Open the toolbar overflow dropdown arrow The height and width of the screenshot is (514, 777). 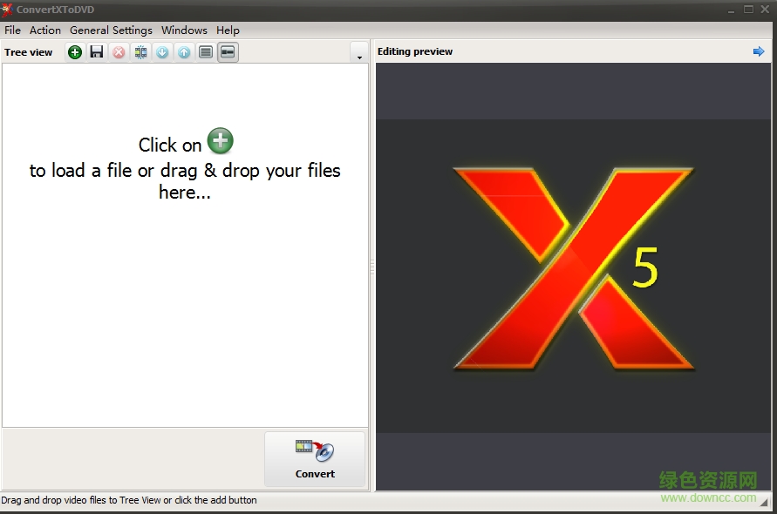pyautogui.click(x=358, y=53)
